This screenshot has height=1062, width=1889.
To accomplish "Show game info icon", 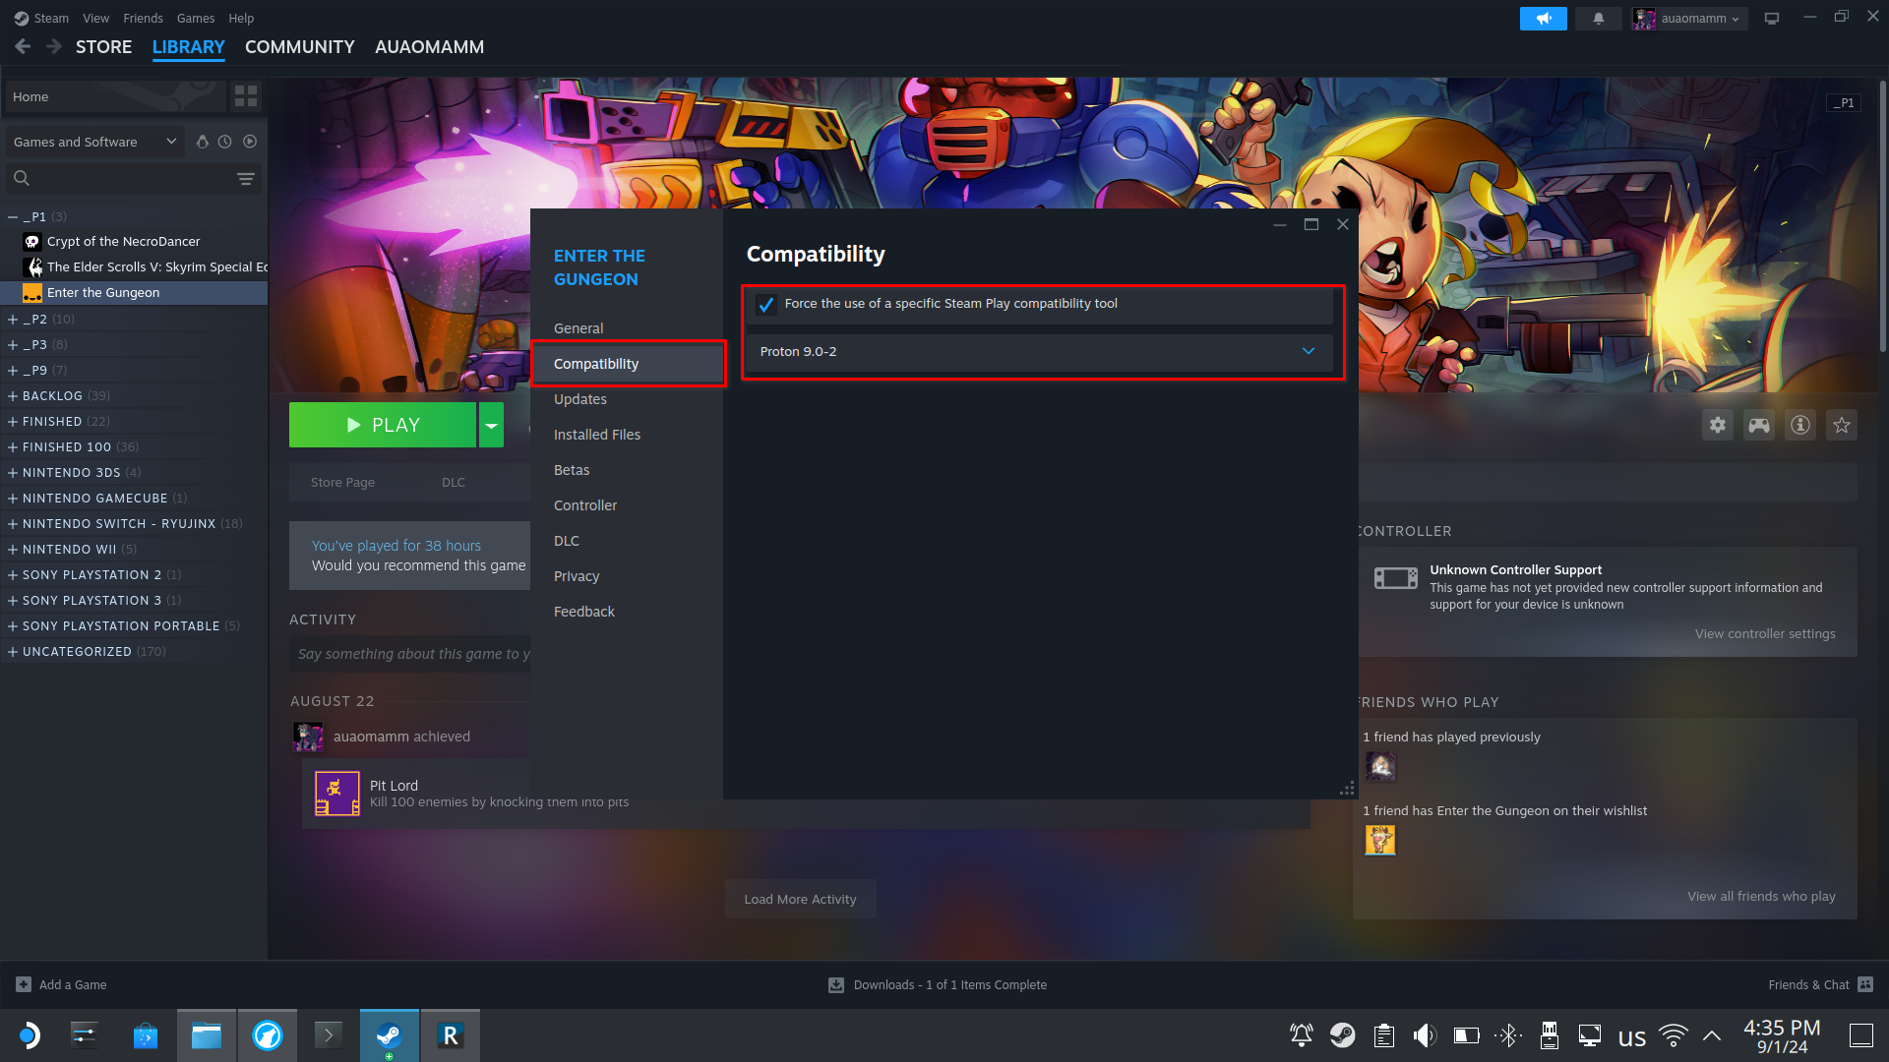I will (x=1800, y=425).
